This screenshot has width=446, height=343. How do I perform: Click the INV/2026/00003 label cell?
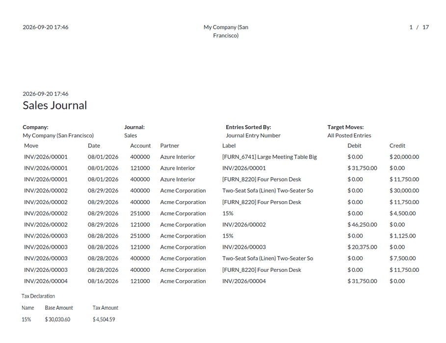click(244, 247)
